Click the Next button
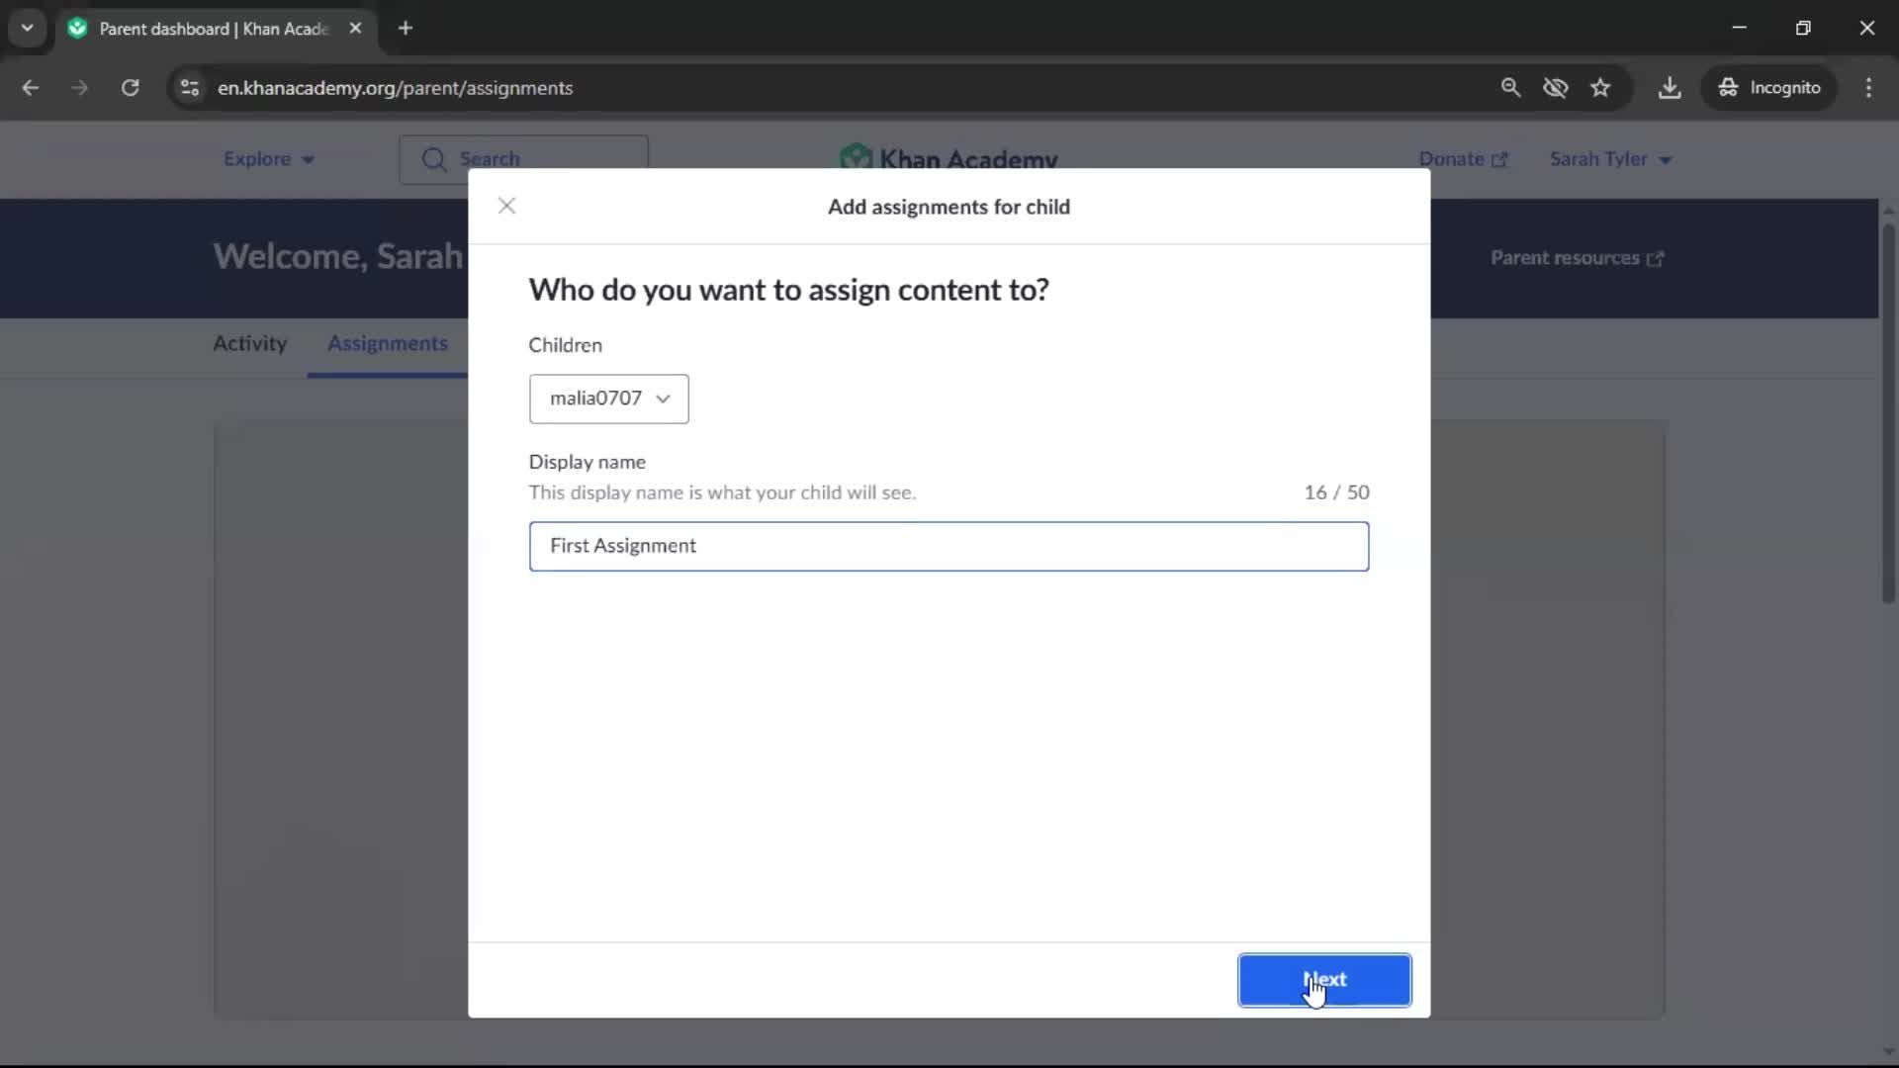This screenshot has height=1068, width=1899. (x=1324, y=980)
